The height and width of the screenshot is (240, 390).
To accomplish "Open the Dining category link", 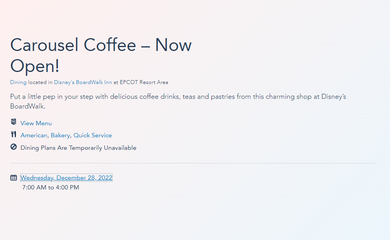I will tap(18, 82).
